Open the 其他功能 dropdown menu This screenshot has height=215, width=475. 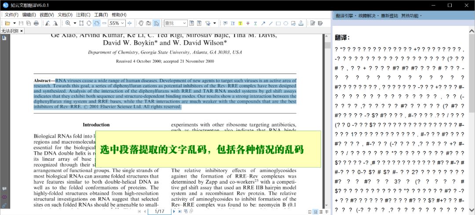click(411, 15)
